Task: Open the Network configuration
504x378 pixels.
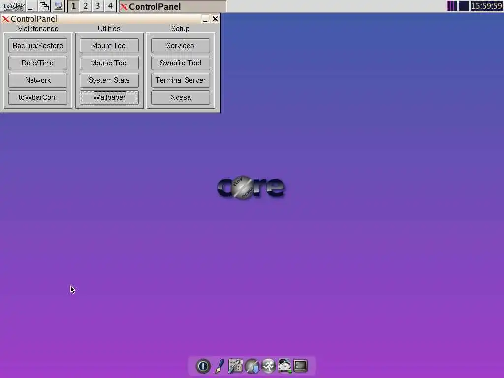Action: (37, 80)
